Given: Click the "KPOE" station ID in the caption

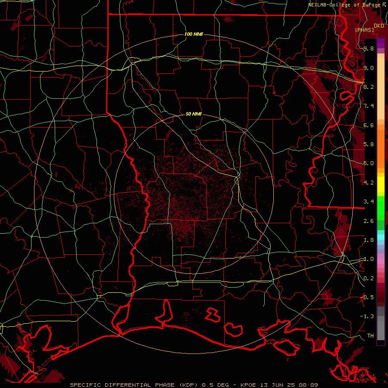Looking at the screenshot, I should tap(248, 385).
